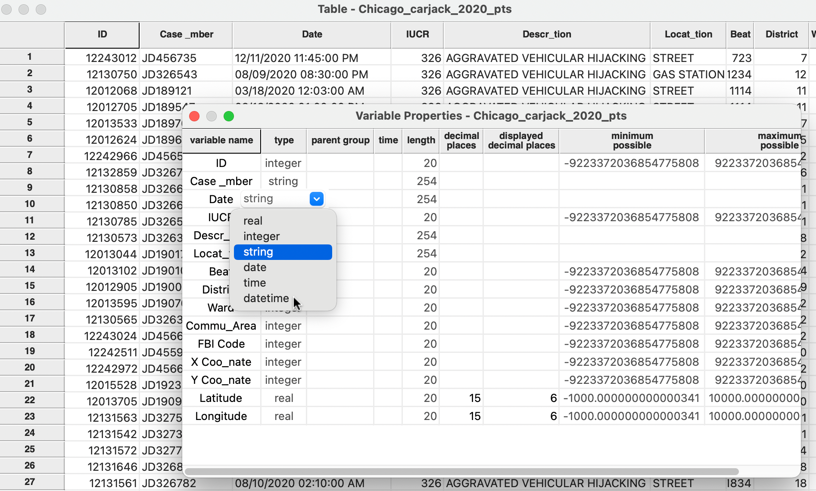
Task: Click the beat cell 723 in row 1
Action: click(x=740, y=58)
